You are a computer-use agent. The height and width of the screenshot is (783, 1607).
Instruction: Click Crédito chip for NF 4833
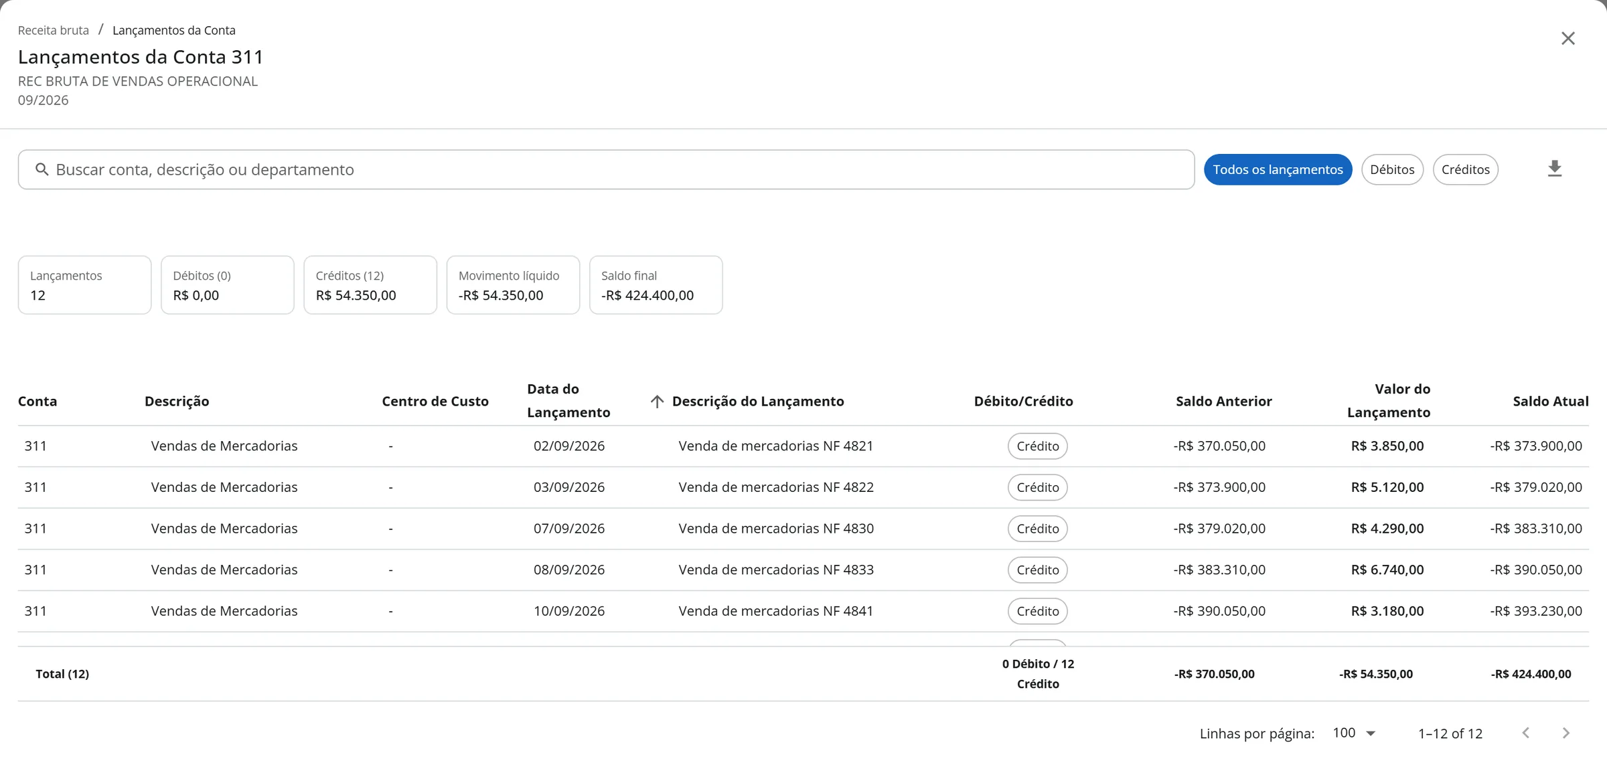click(1037, 570)
